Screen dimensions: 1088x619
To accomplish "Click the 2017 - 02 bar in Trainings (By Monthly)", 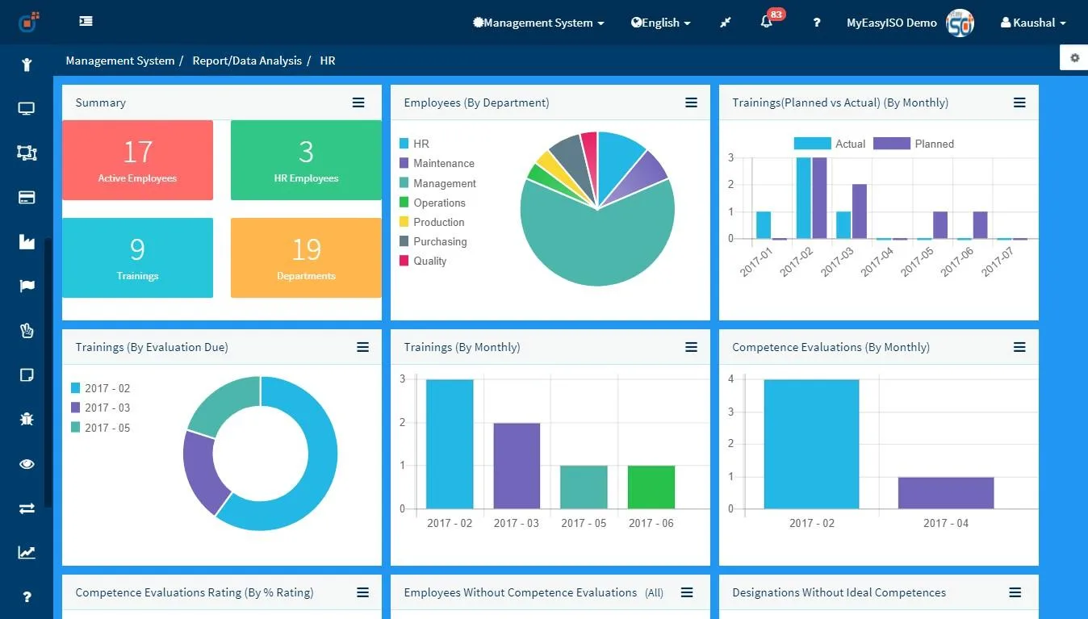I will (x=450, y=444).
